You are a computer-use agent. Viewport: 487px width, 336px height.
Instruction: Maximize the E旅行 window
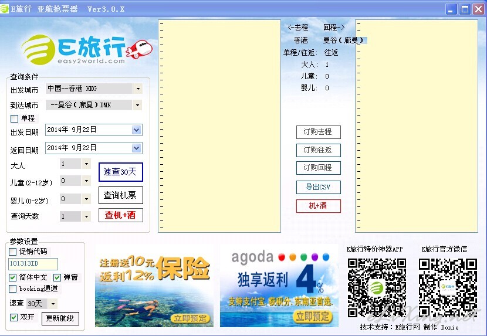465,9
